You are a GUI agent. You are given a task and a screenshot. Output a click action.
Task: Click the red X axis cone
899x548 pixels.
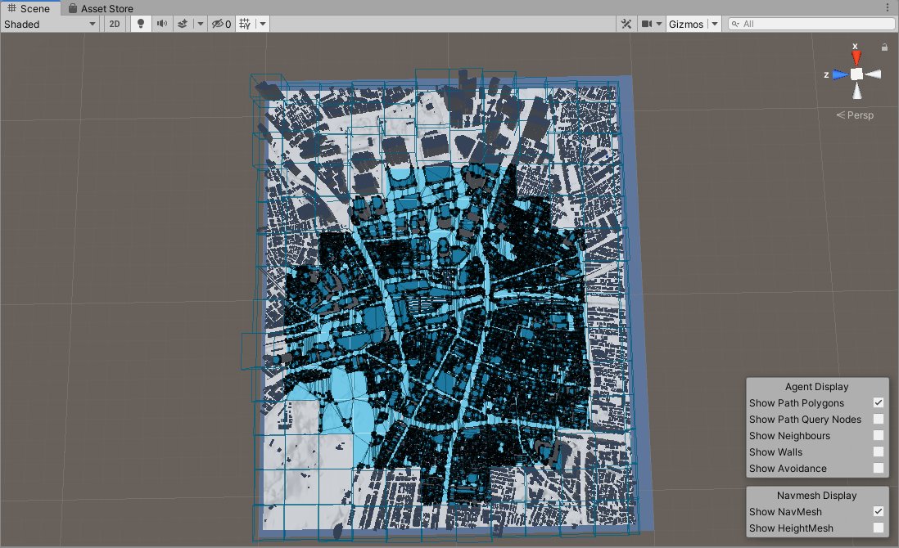click(856, 57)
